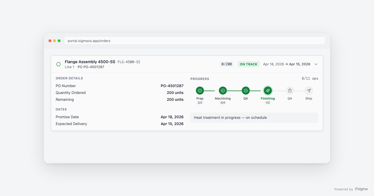Click the browser address bar showing portal.sigmaos.app/orders

(195, 40)
